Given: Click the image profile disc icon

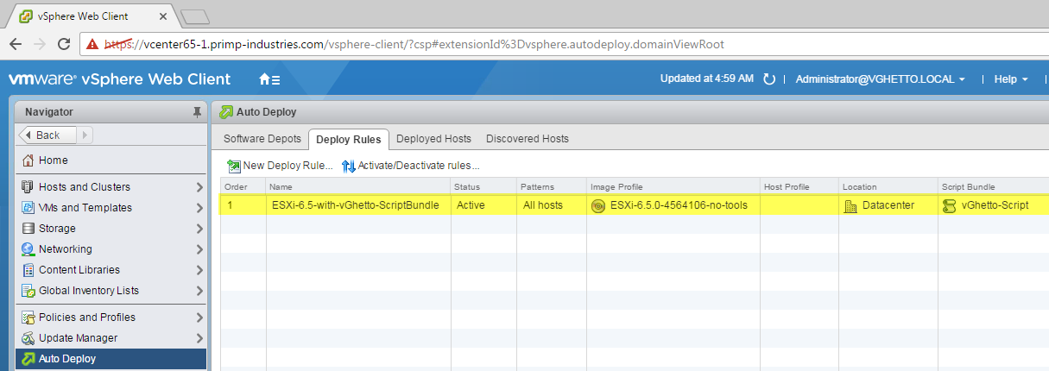Looking at the screenshot, I should point(598,205).
